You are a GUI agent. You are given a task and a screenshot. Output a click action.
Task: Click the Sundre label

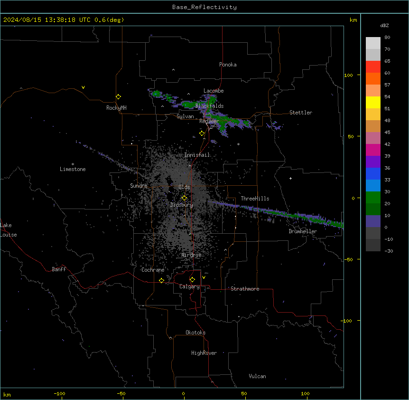[x=139, y=186]
